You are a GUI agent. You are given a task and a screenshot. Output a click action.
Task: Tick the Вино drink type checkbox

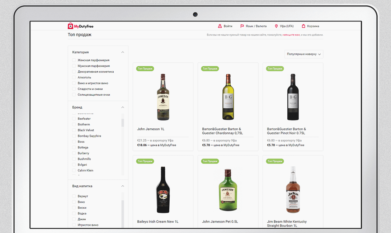click(x=74, y=202)
